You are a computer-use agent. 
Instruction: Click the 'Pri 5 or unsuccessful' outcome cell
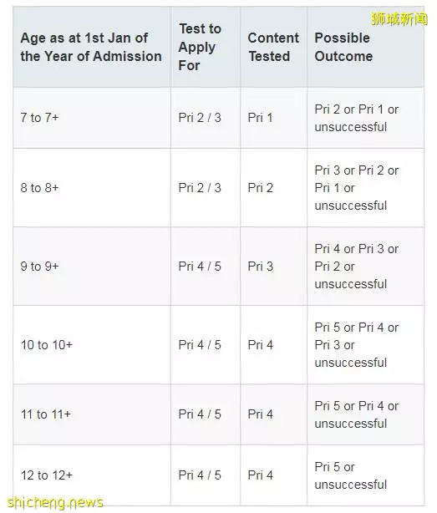click(351, 475)
